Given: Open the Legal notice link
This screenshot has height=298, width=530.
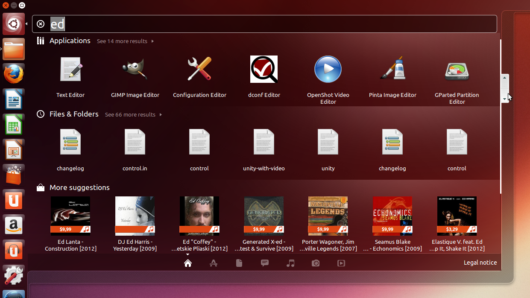Looking at the screenshot, I should [x=480, y=262].
